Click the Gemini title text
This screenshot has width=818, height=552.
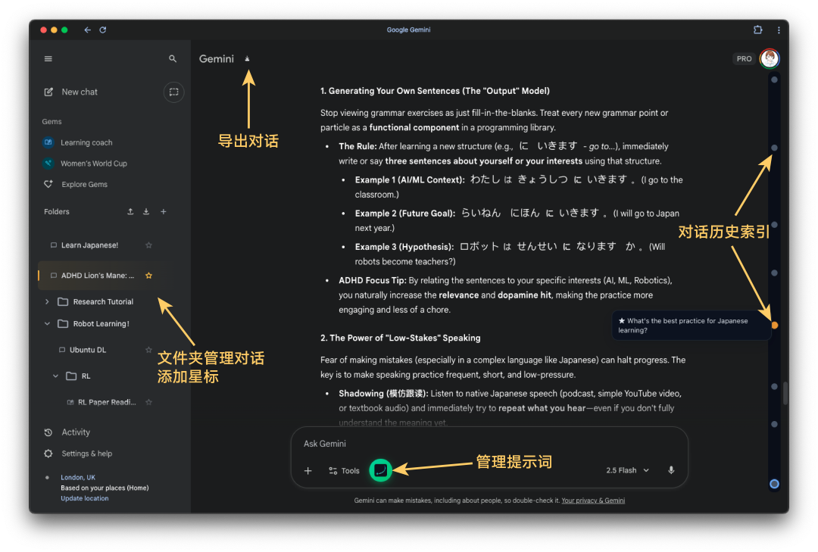coord(217,59)
